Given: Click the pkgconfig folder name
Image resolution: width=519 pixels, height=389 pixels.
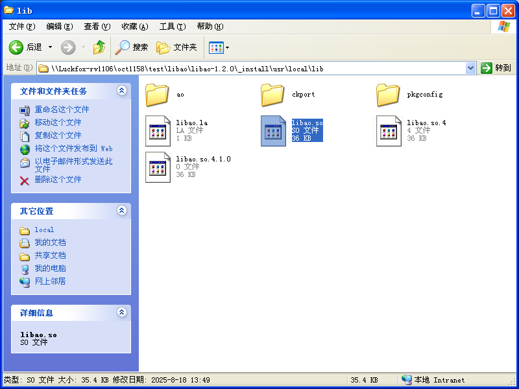Looking at the screenshot, I should pos(425,94).
